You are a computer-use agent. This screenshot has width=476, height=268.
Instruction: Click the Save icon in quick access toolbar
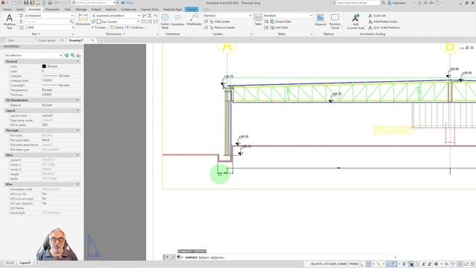point(26,3)
